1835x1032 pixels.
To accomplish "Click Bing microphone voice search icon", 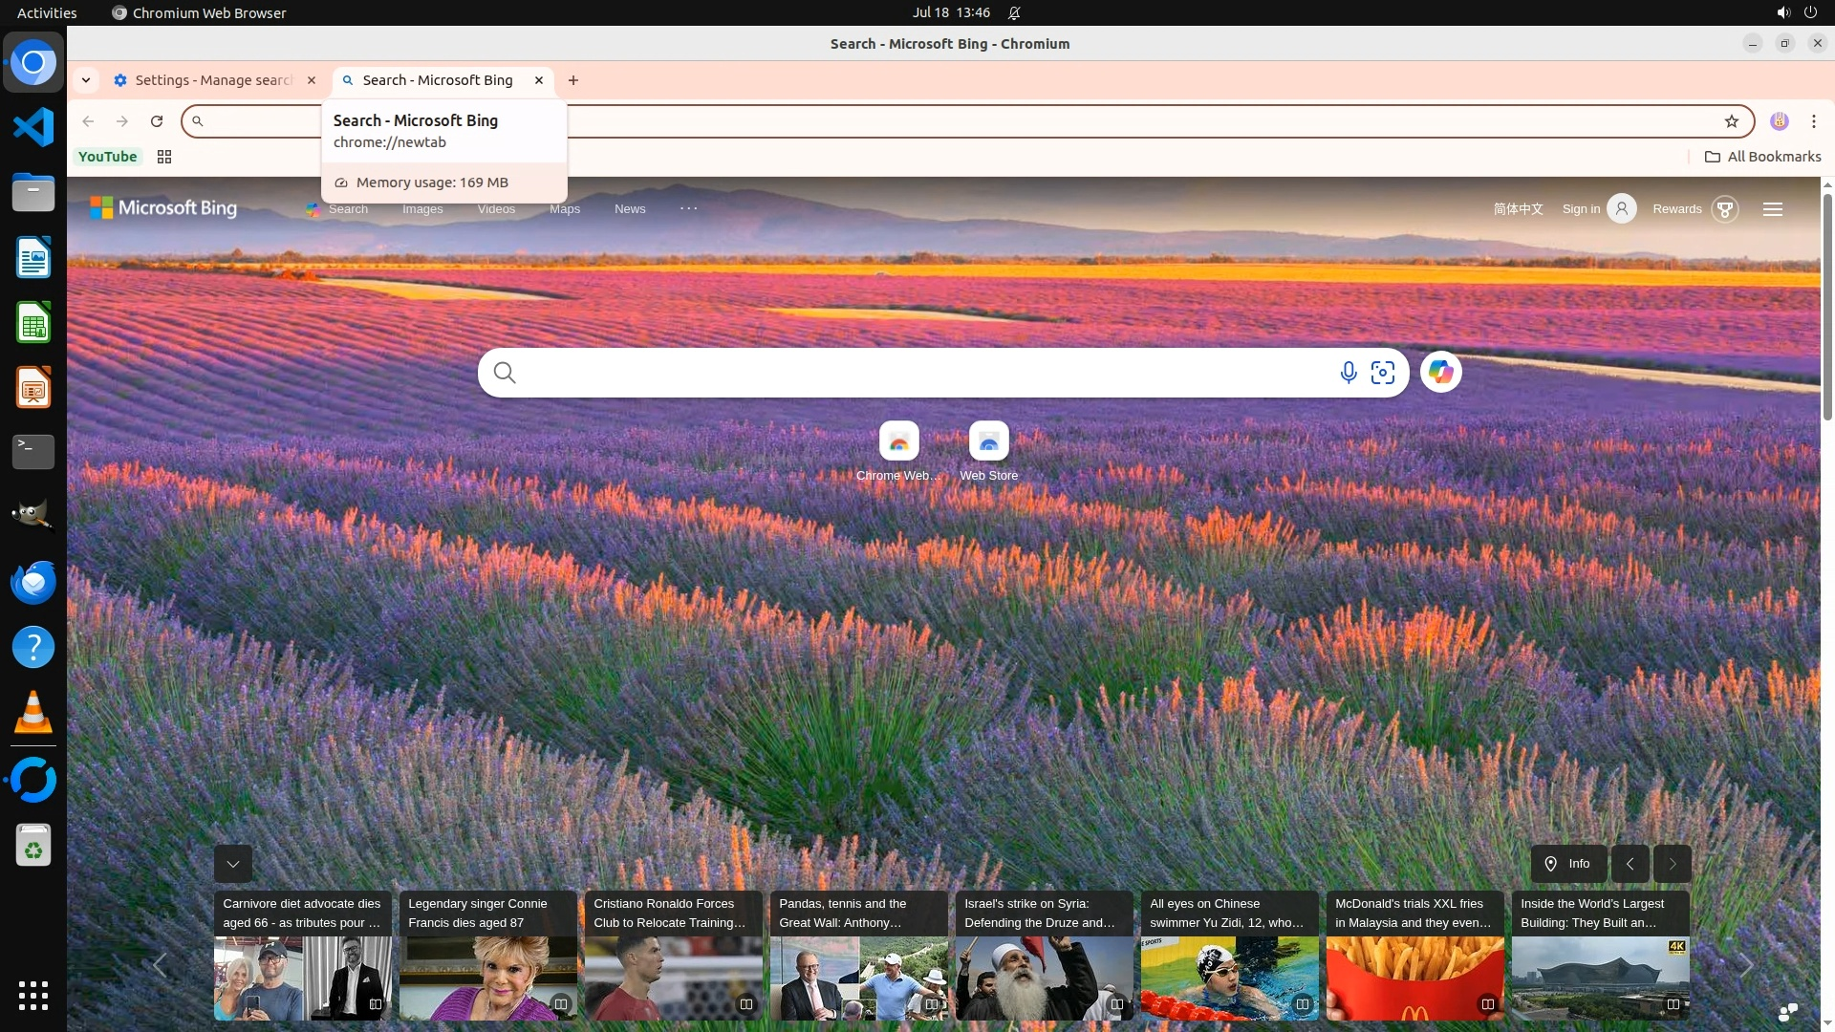I will coord(1348,373).
